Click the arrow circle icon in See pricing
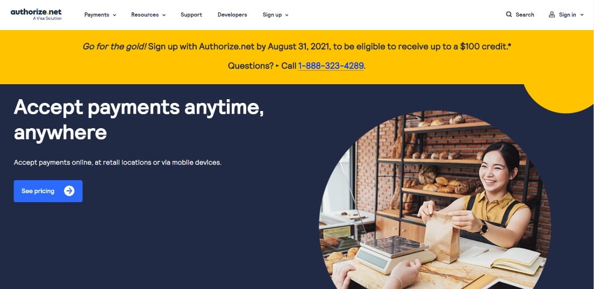This screenshot has width=594, height=289. pos(69,191)
